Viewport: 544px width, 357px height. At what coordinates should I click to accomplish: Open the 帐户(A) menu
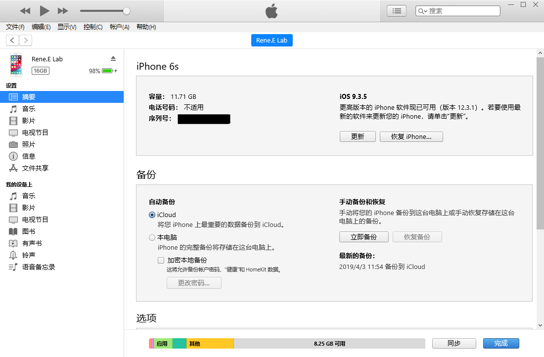(x=119, y=27)
